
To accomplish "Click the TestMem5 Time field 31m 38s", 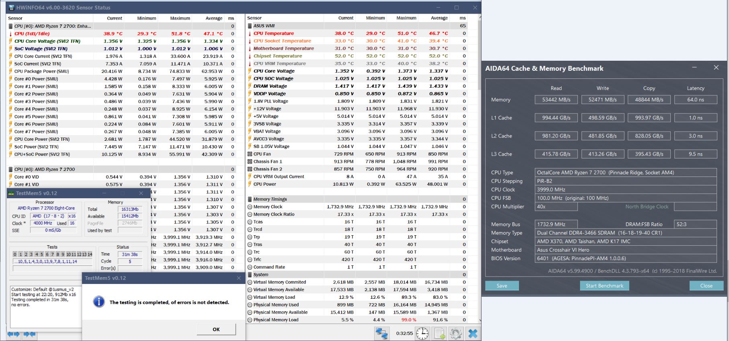I will coord(130,254).
